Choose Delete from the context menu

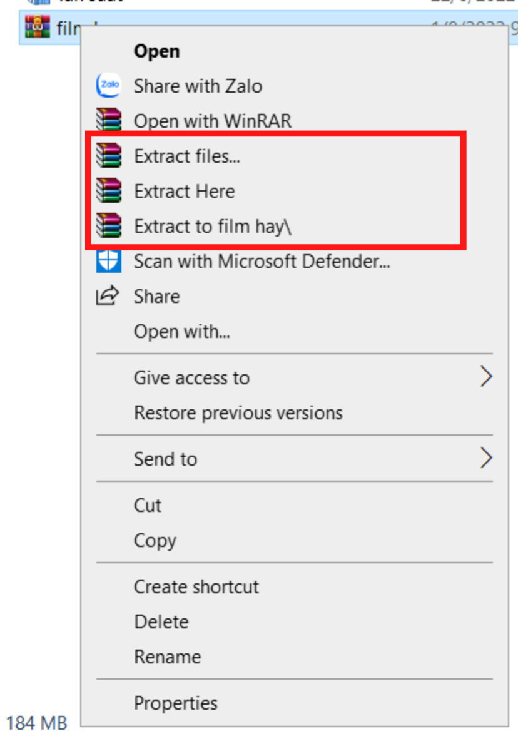161,622
